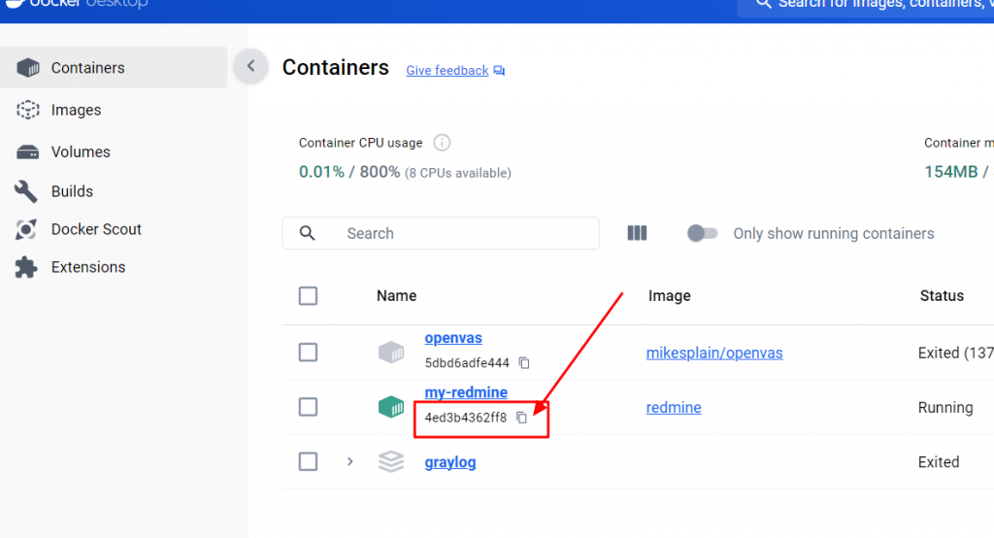The image size is (994, 538).
Task: Copy openvas container ID 5dbd6adfe444
Action: coord(524,363)
